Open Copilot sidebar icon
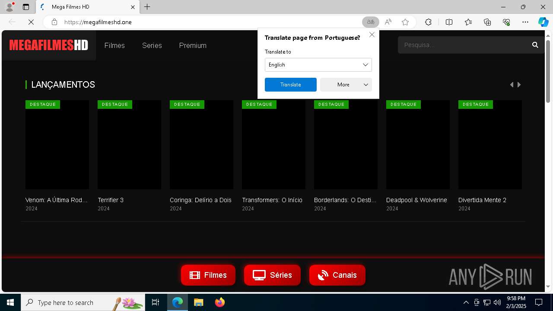This screenshot has width=553, height=311. [x=543, y=22]
